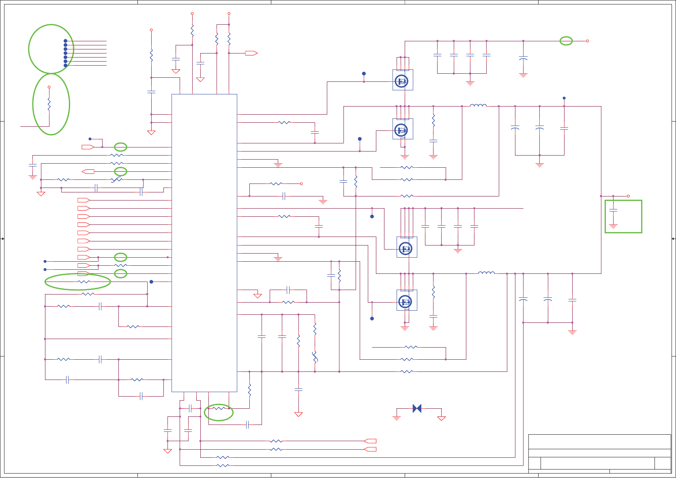Click the vertical slashed thermistor right of the IC
Image resolution: width=676 pixels, height=478 pixels.
coord(315,357)
